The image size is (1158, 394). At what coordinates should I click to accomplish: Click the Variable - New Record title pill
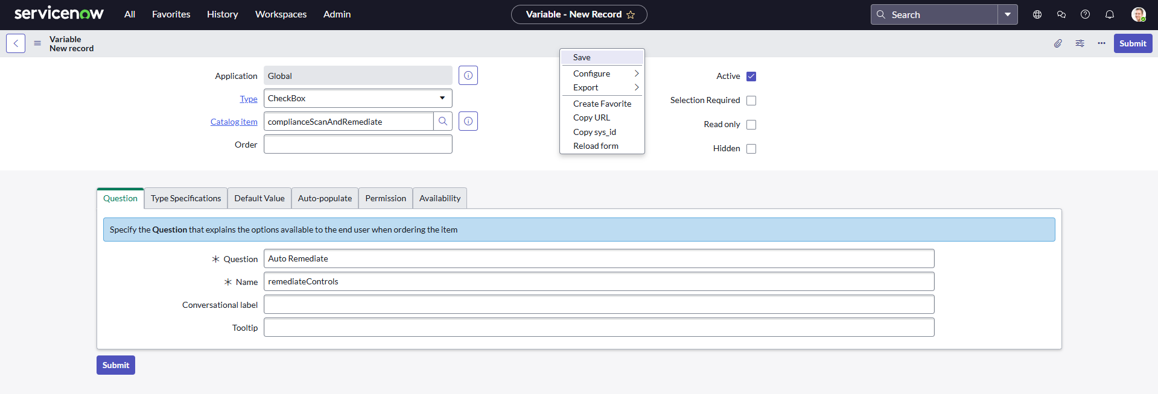click(x=579, y=14)
